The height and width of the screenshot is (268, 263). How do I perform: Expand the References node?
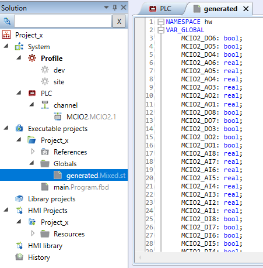pos(33,152)
